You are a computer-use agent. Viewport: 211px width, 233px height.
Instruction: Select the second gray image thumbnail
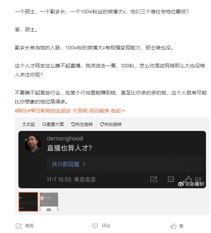[49, 202]
